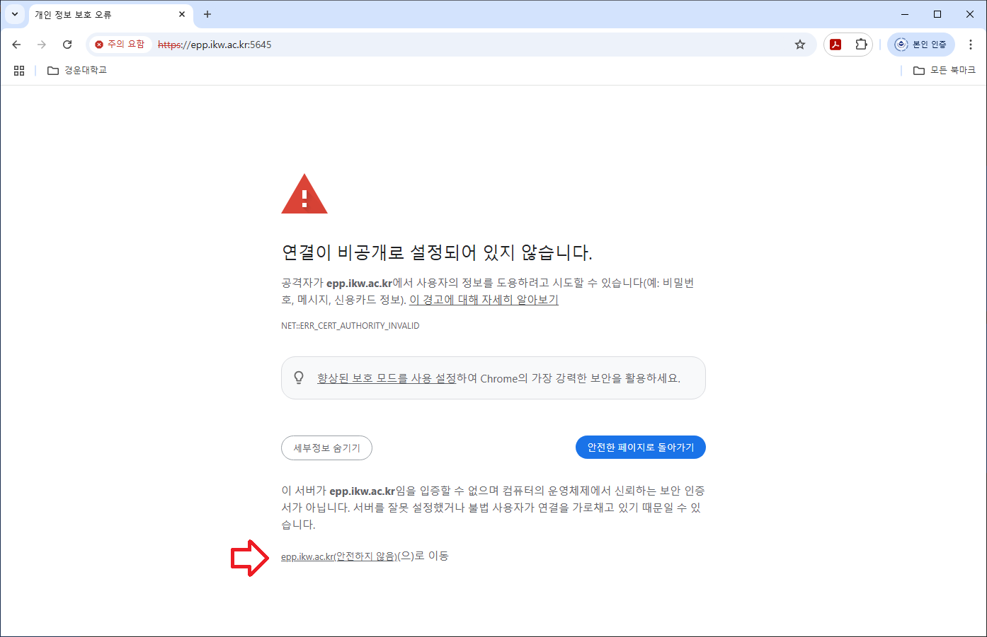Bookmark this page with star icon
Screen dimensions: 987x637
(800, 45)
